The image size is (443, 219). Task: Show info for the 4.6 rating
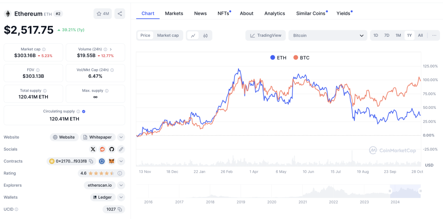[120, 173]
